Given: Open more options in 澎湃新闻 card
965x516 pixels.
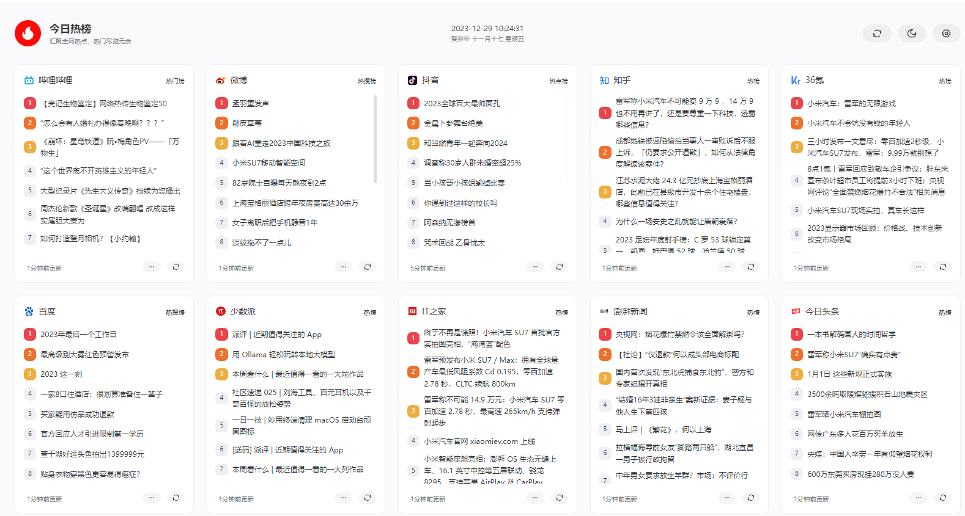Looking at the screenshot, I should click(727, 498).
